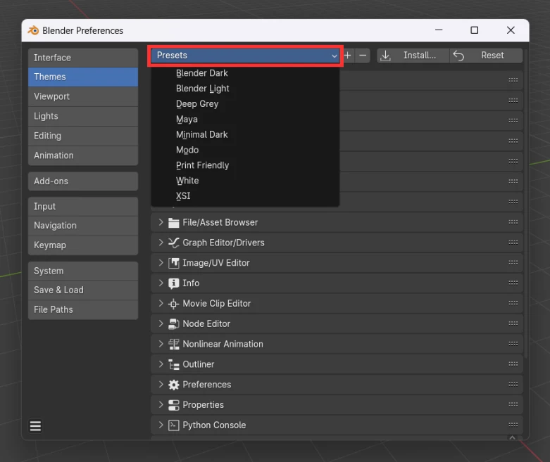Click the Graph Editor curve icon

pos(174,243)
